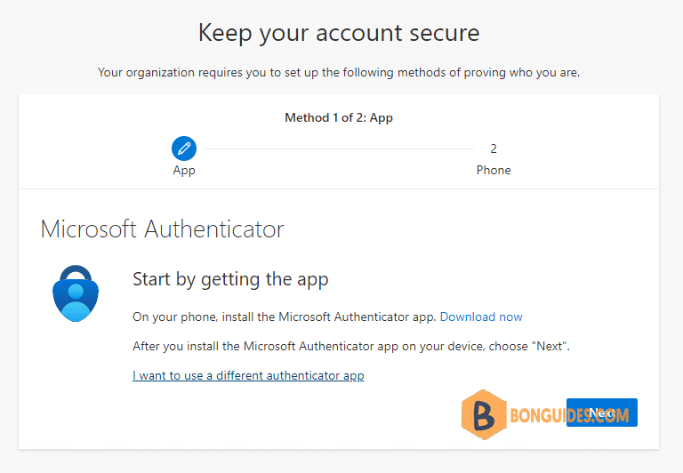This screenshot has width=683, height=473.
Task: Click the Bonguides.com watermark text
Action: tap(569, 415)
